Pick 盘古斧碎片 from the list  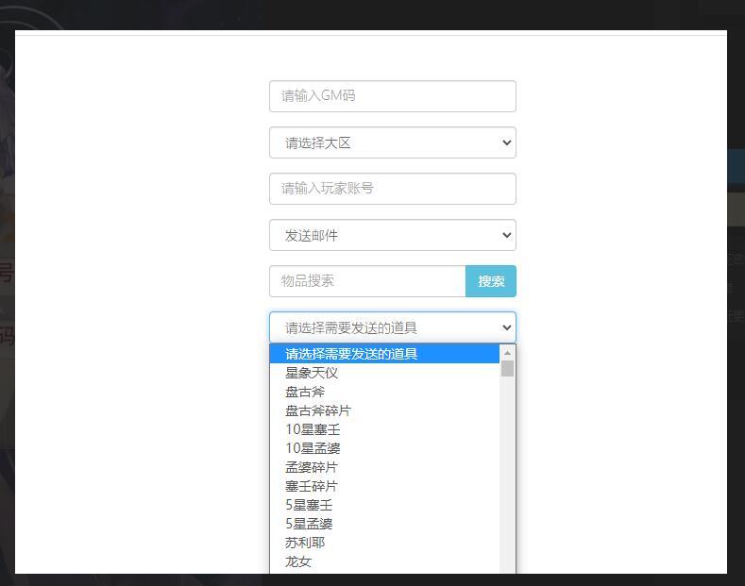coord(318,410)
